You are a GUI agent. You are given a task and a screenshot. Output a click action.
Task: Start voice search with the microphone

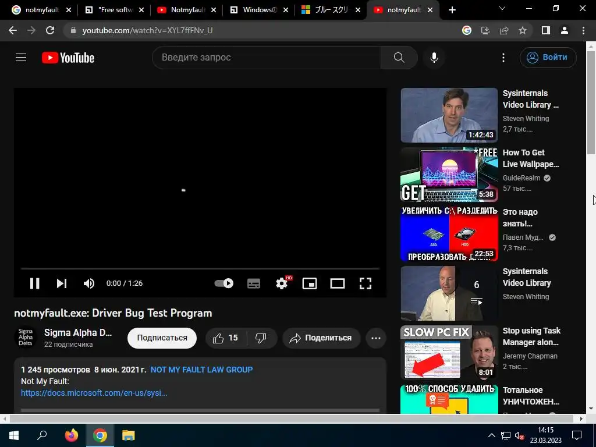coord(434,58)
